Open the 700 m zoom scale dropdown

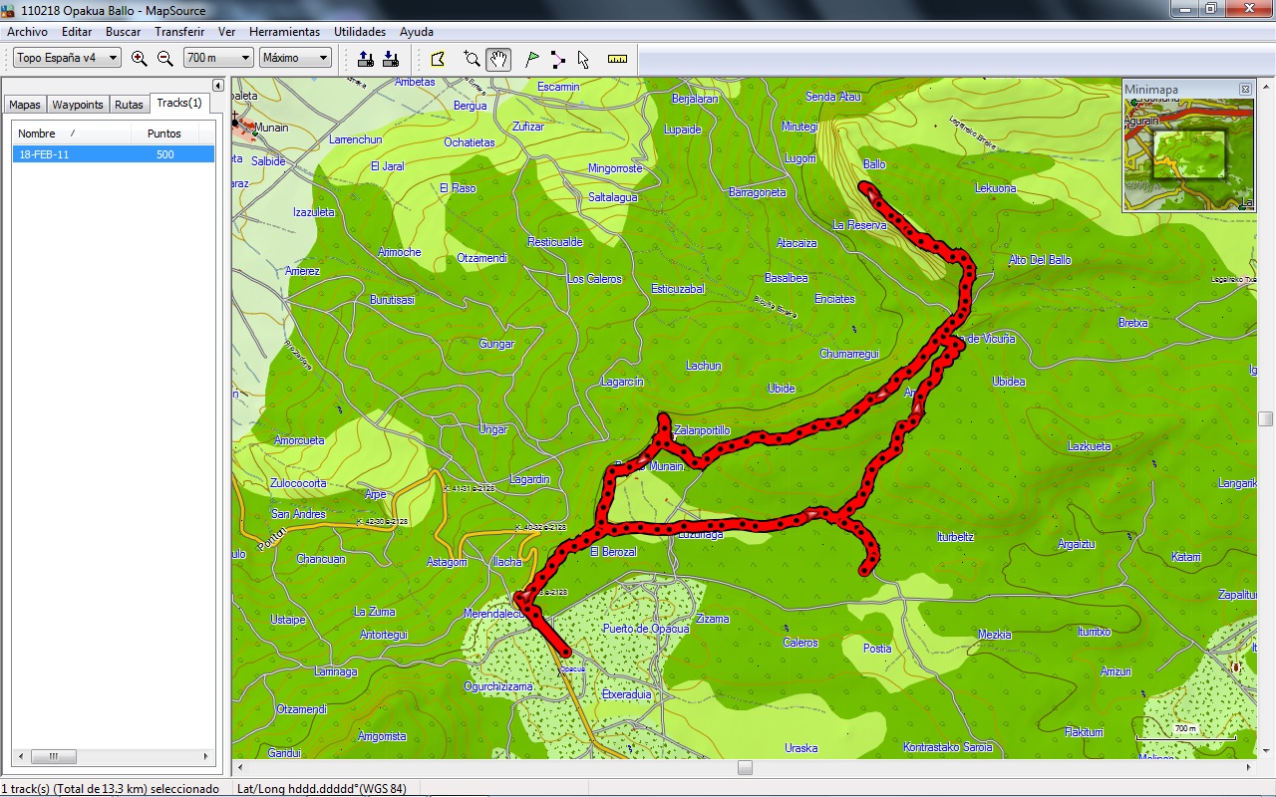click(x=218, y=58)
